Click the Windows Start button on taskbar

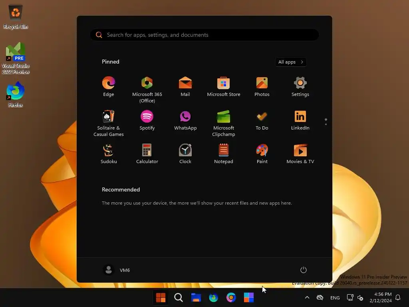point(161,297)
